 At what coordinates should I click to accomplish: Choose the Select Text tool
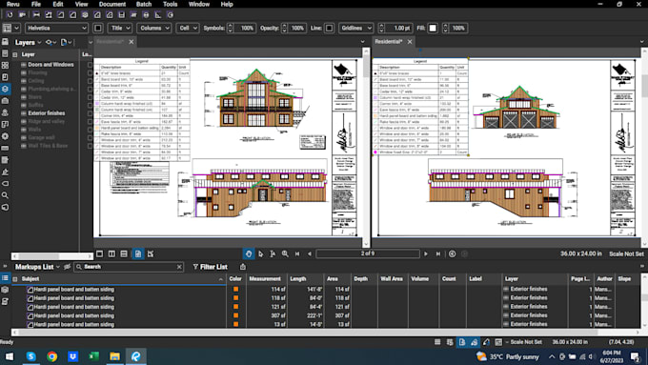(x=273, y=253)
